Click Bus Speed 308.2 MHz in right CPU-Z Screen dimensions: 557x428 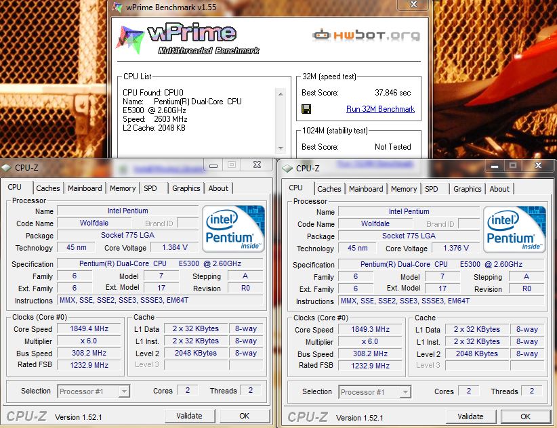[370, 354]
